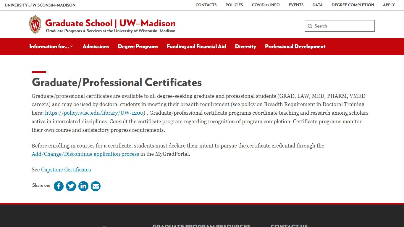This screenshot has width=404, height=227.
Task: Open Add/Change/Discontinue application process link
Action: 85,154
